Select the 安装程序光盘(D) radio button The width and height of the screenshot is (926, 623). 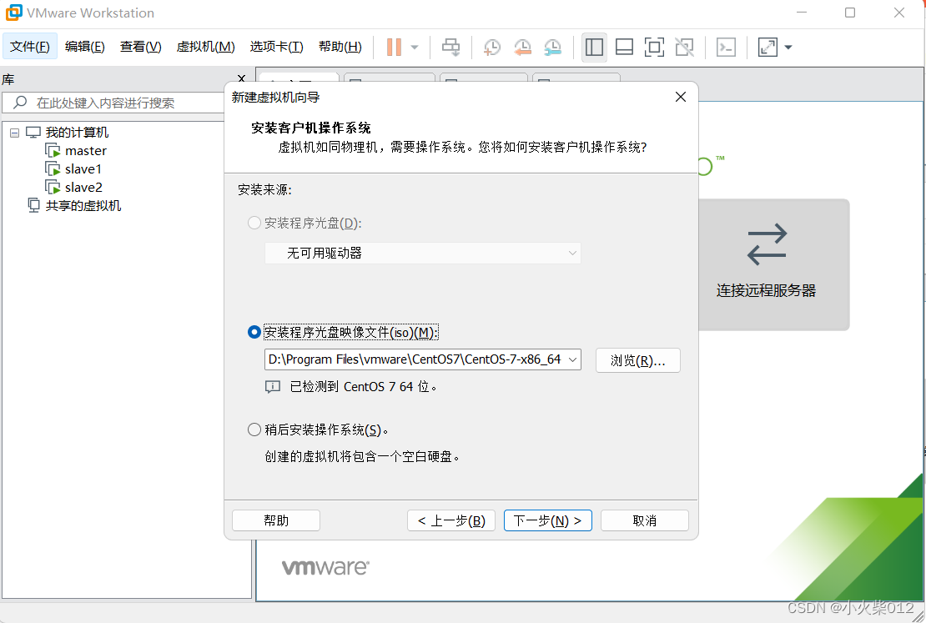(x=254, y=224)
